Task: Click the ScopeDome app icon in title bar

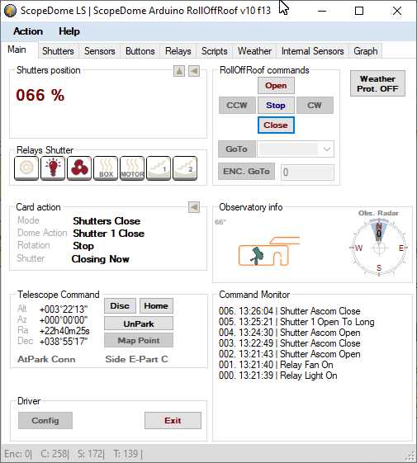Action: click(x=11, y=11)
